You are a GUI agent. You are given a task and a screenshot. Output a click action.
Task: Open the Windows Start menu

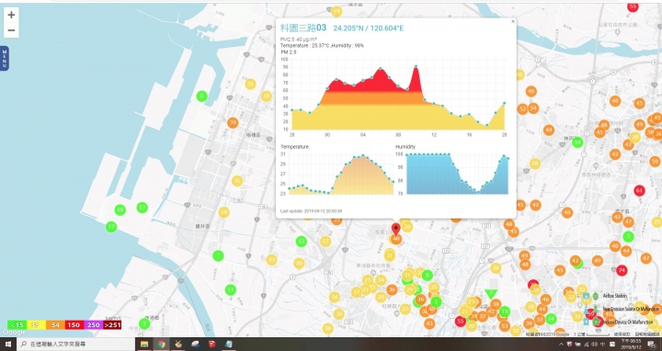click(x=8, y=344)
